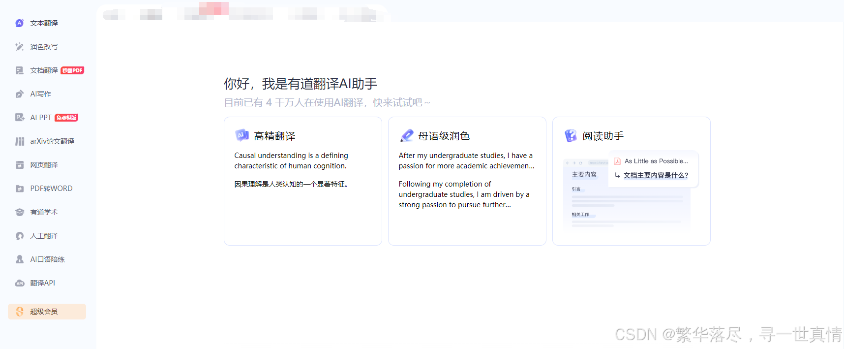Viewport: 844px width, 349px height.
Task: Click the 高精翻译 card AI icon
Action: click(x=242, y=135)
